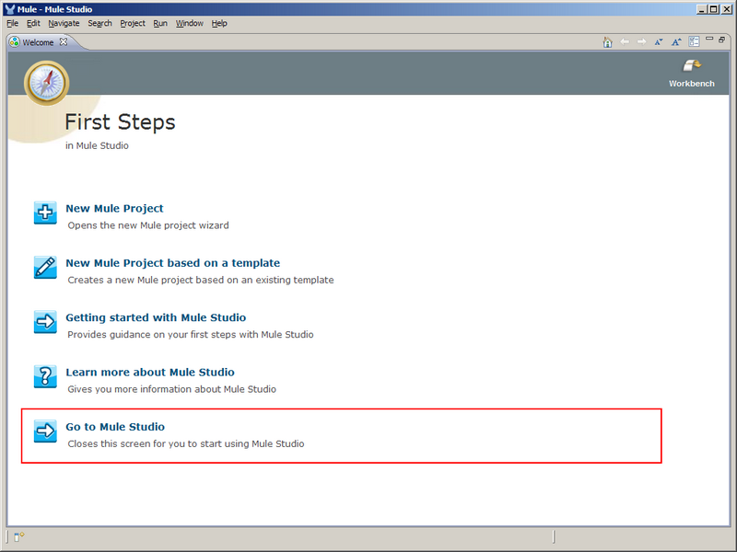
Task: Click the fast view icon in status bar
Action: pos(18,536)
